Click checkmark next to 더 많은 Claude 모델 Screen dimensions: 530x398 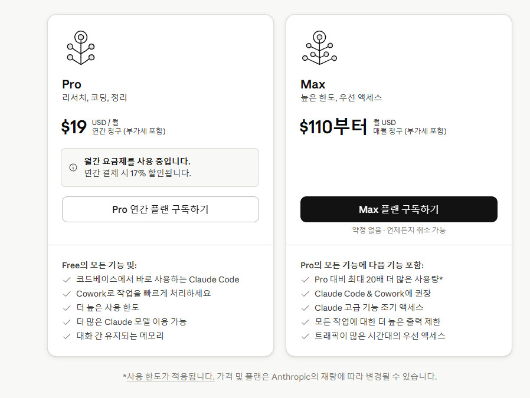[67, 322]
